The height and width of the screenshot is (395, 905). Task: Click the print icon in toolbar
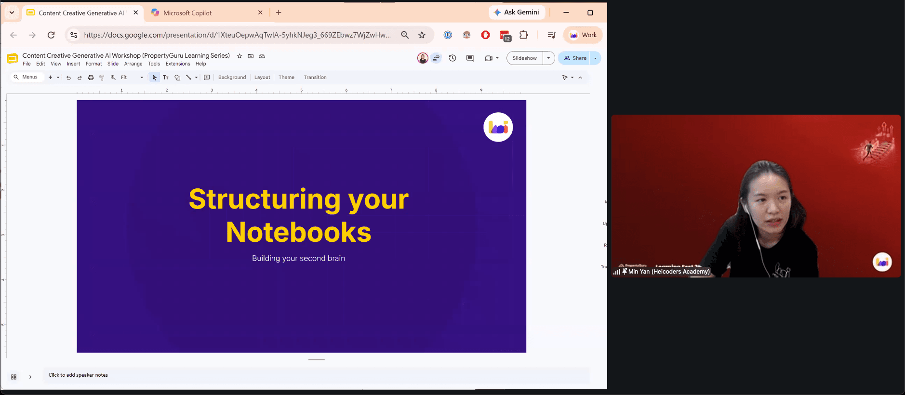[91, 78]
